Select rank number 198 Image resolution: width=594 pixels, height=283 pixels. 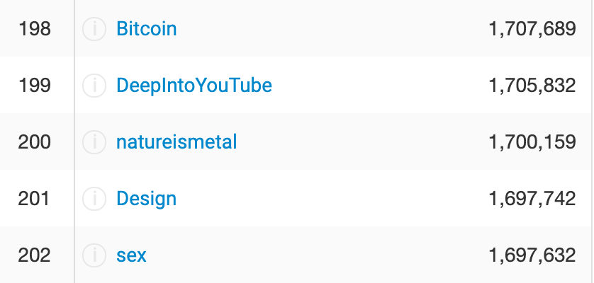pos(35,29)
